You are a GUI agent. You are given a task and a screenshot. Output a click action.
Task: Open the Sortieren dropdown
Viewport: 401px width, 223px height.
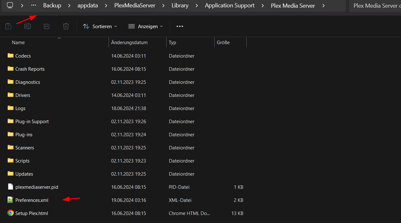click(100, 26)
